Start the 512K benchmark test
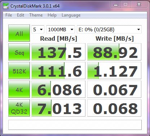 pyautogui.click(x=19, y=71)
